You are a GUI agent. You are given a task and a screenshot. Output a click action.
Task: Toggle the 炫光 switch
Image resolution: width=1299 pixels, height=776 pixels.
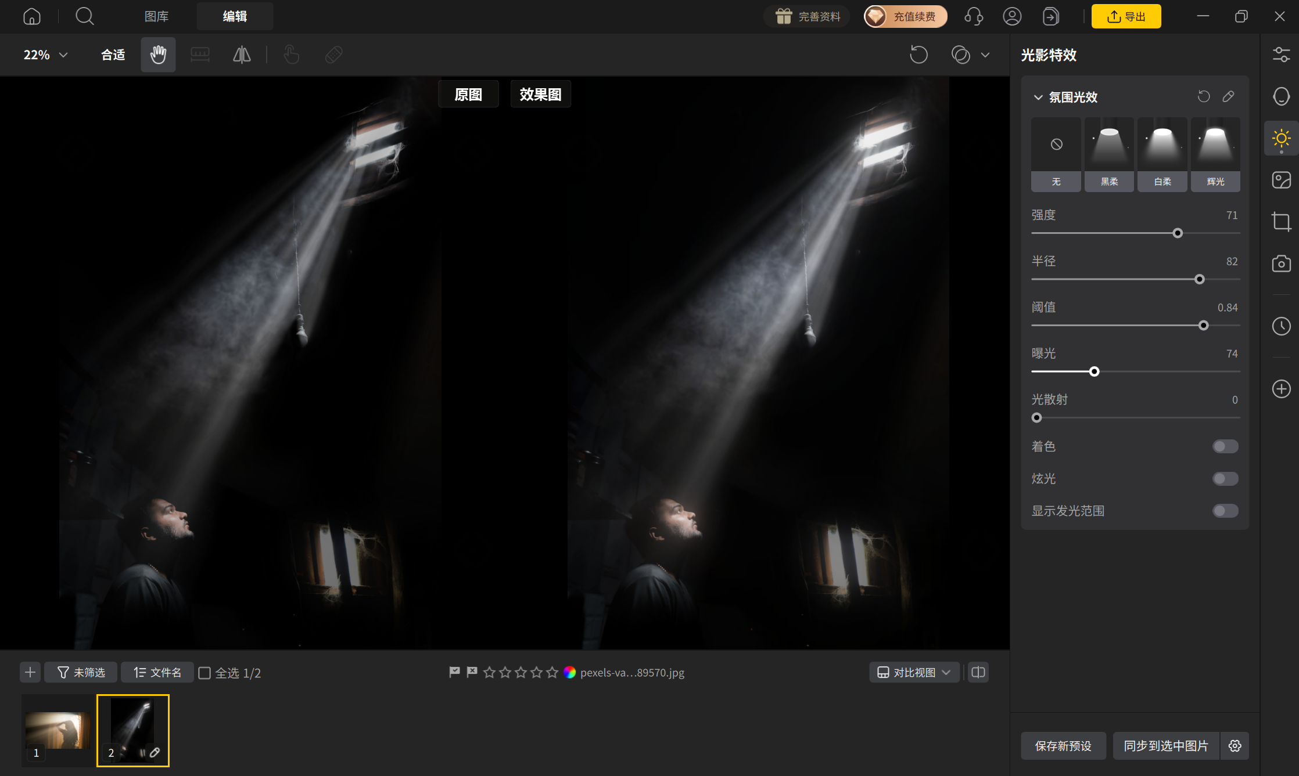coord(1225,479)
